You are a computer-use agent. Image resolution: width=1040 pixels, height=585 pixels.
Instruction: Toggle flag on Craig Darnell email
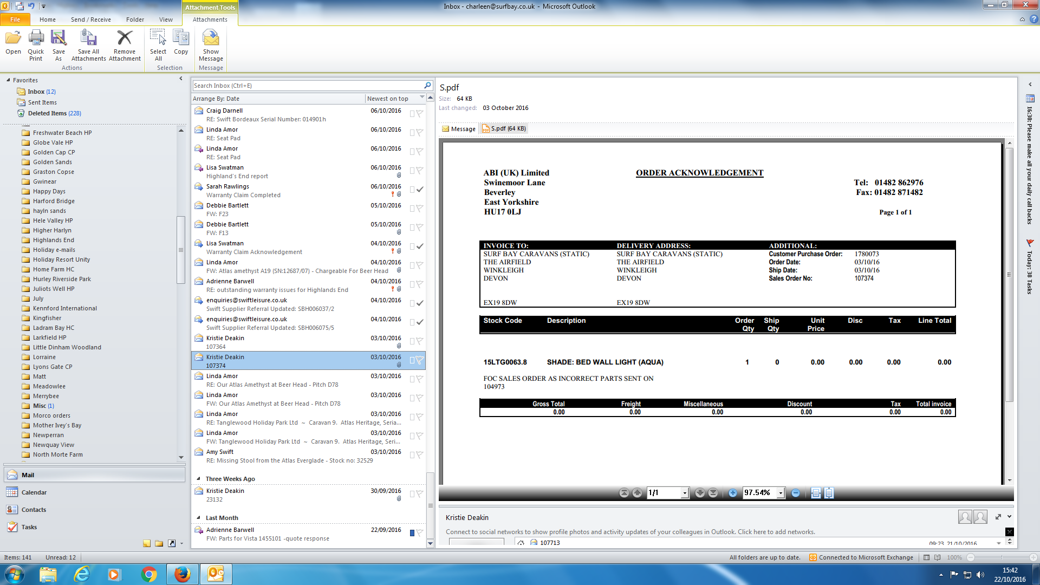click(x=419, y=114)
